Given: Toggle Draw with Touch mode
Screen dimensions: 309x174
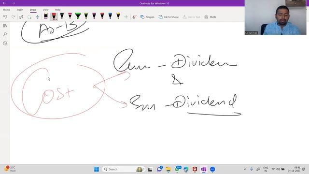Looking at the screenshot, I should tap(134, 17).
